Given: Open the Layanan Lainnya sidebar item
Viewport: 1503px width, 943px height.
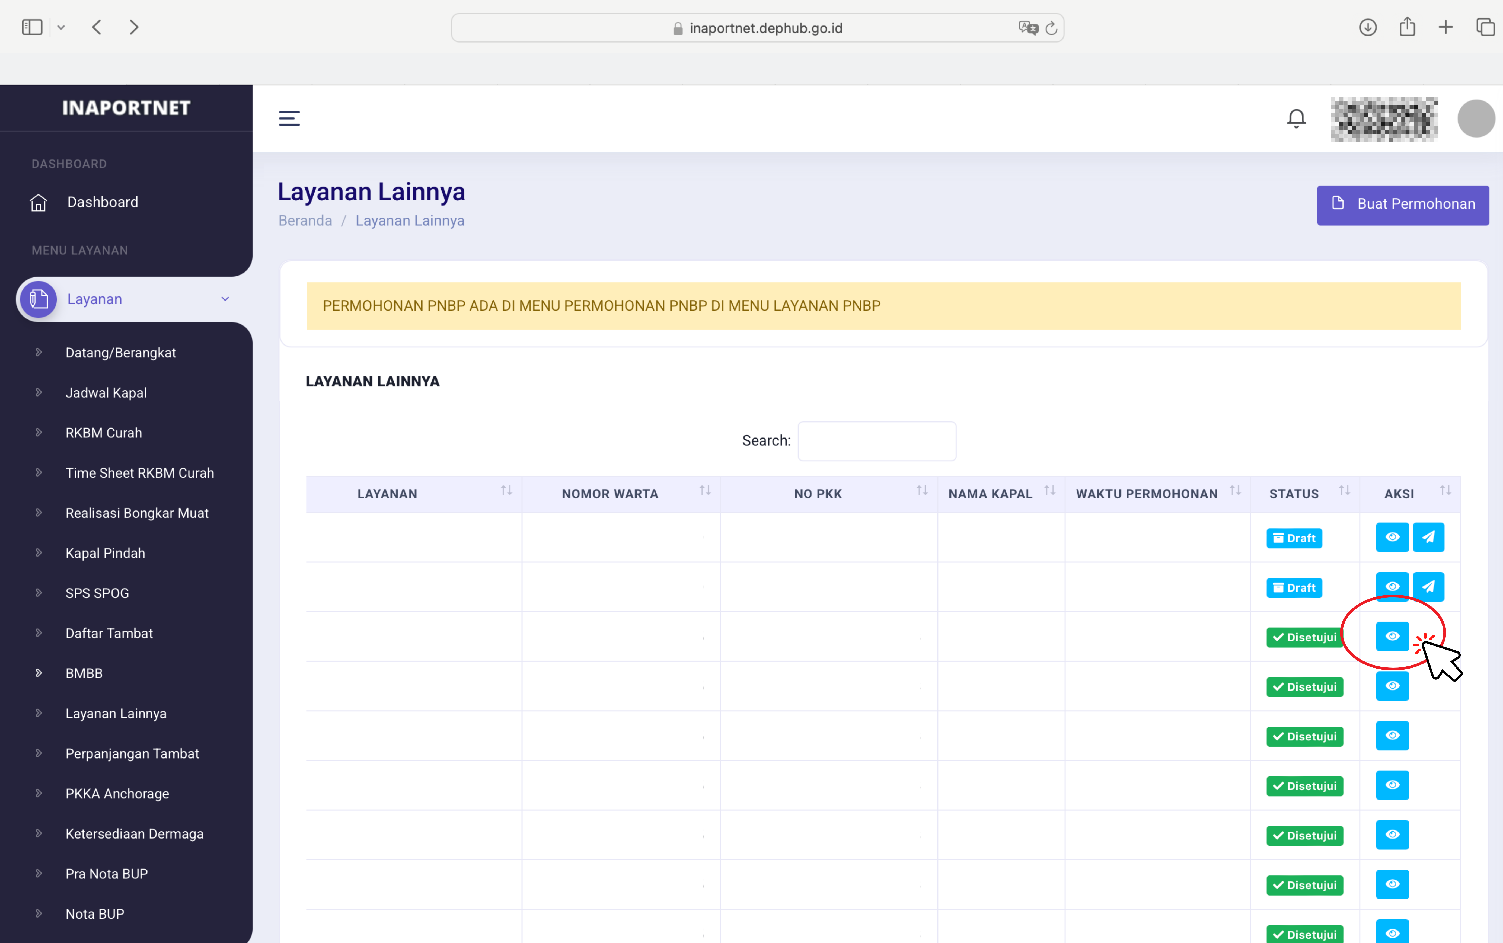Looking at the screenshot, I should tap(116, 714).
